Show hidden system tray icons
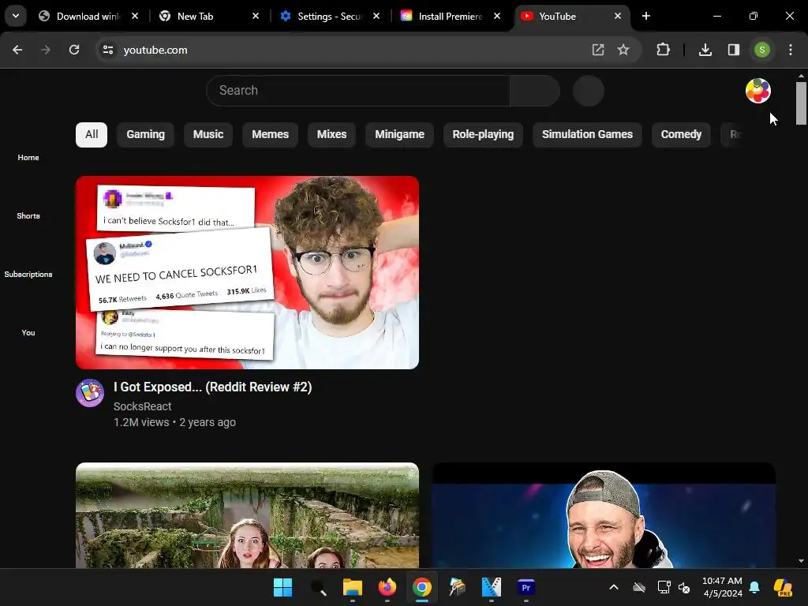 614,587
